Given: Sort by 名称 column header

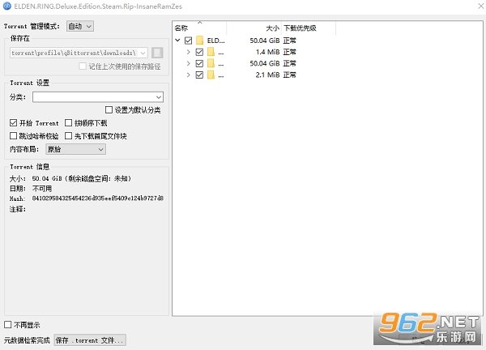Looking at the screenshot, I should [199, 28].
